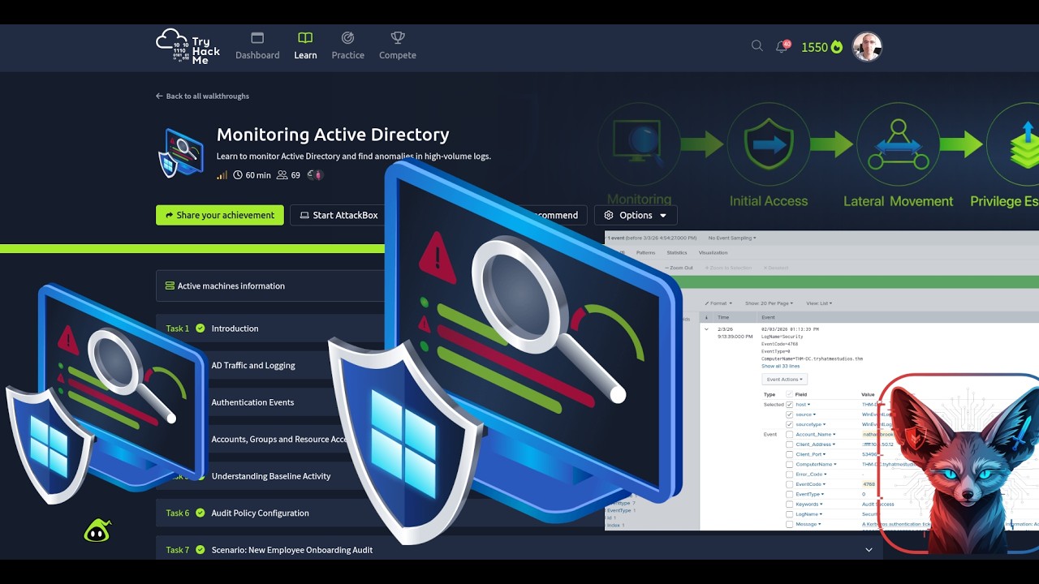Uncheck the source field checkbox
The height and width of the screenshot is (584, 1039).
789,414
